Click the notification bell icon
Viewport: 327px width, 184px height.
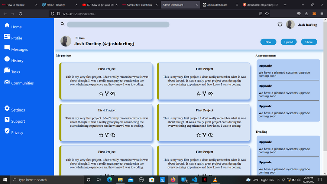280,25
